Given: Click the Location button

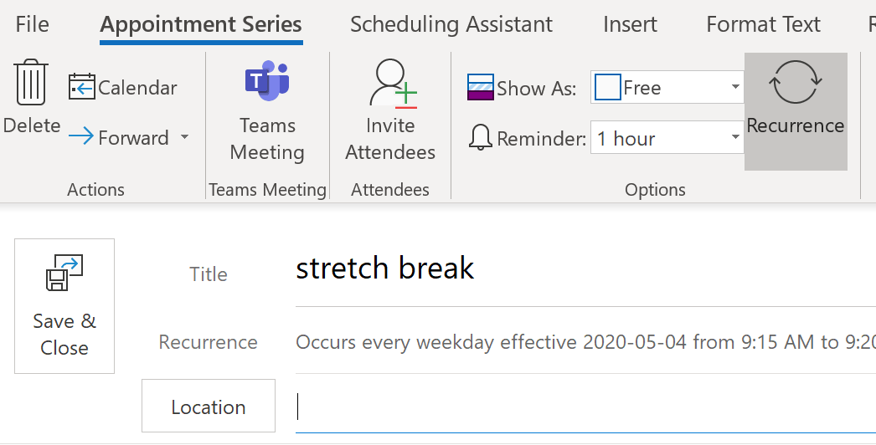Looking at the screenshot, I should coord(209,406).
